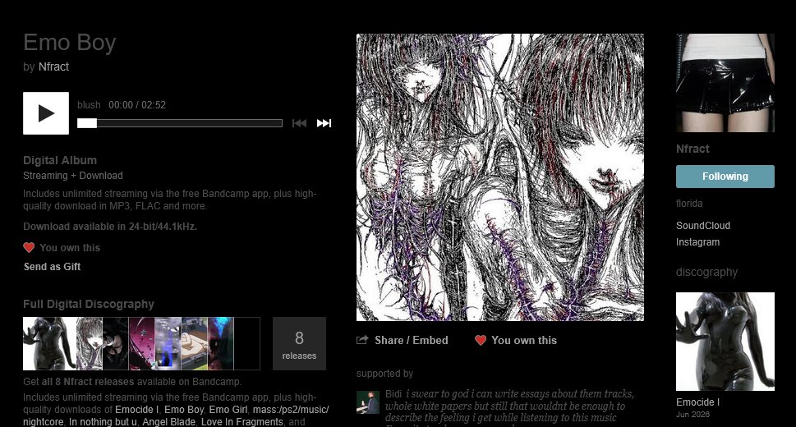Skip to the next track
This screenshot has width=796, height=427.
(x=324, y=123)
